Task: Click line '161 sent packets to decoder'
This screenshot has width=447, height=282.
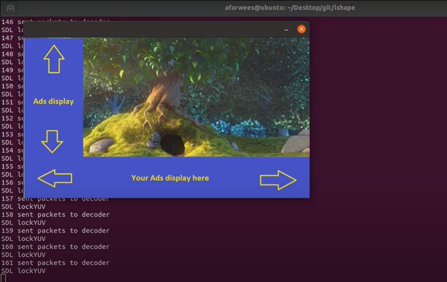Action: (x=55, y=263)
